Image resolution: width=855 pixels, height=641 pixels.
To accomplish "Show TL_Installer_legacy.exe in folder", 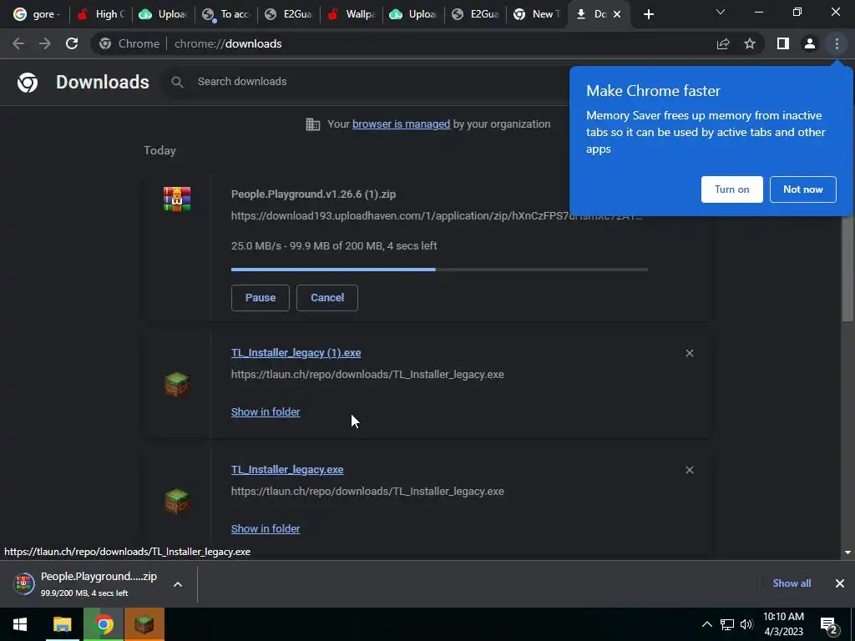I will click(266, 528).
